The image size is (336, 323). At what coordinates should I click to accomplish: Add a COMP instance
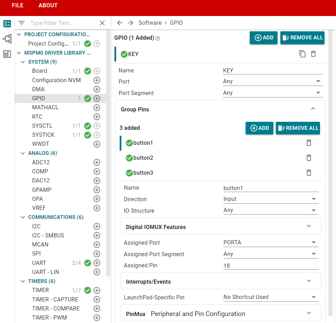97,172
